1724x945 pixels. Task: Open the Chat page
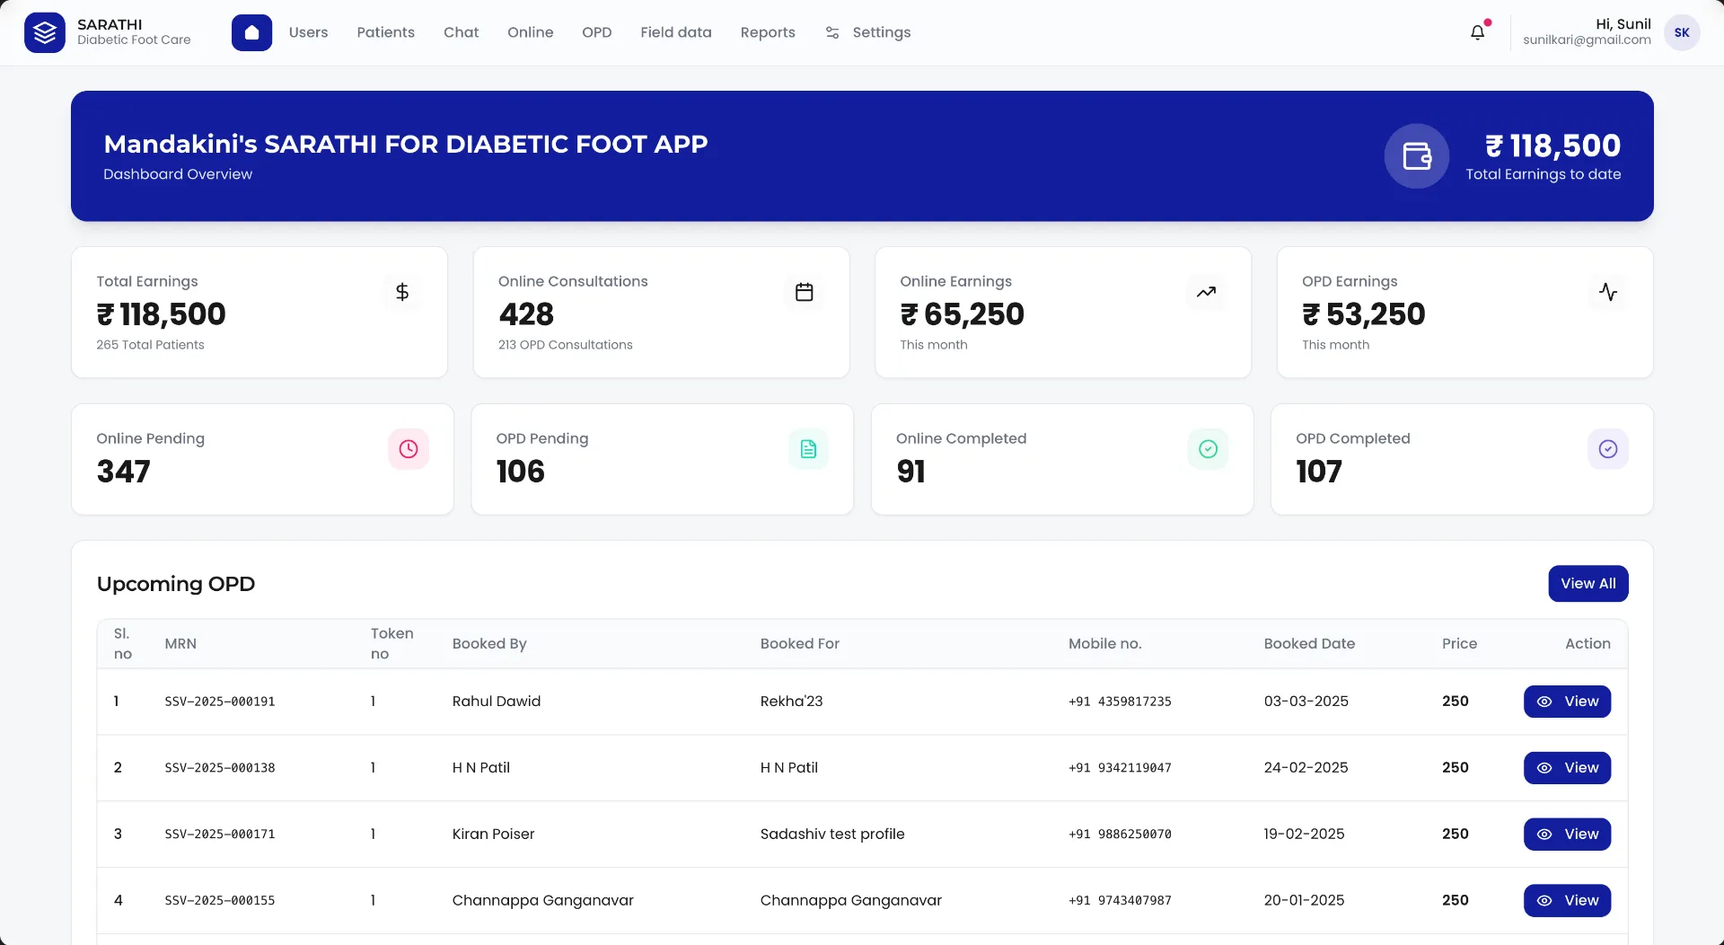tap(461, 32)
